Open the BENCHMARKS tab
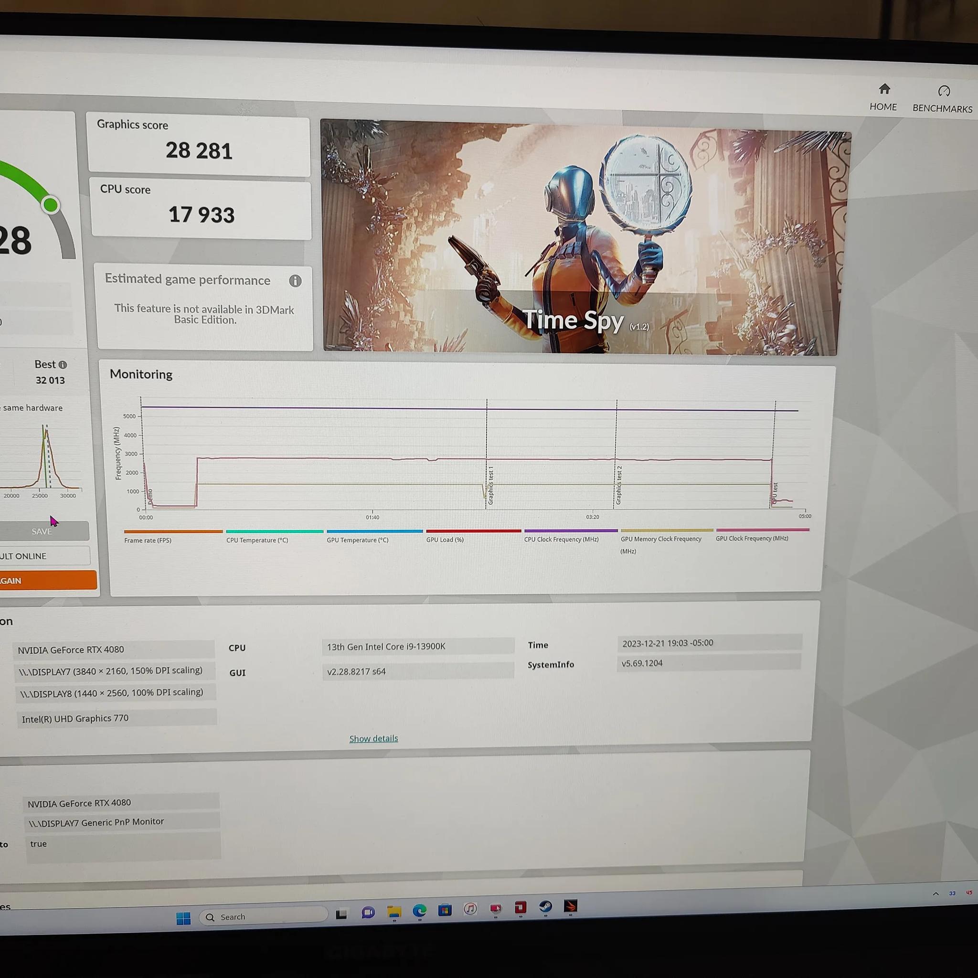This screenshot has width=978, height=978. tap(943, 99)
